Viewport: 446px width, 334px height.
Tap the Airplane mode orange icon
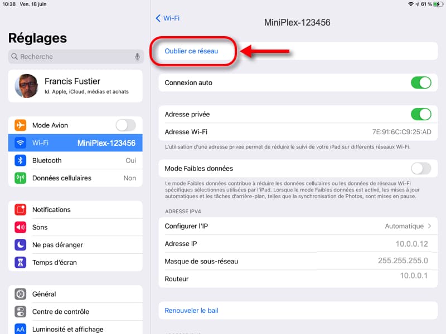[x=21, y=125]
